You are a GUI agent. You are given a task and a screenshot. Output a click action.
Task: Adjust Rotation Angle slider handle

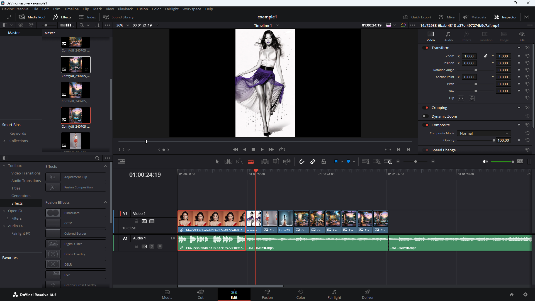(476, 70)
